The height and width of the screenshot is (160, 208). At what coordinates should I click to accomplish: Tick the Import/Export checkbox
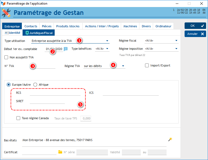pyautogui.click(x=147, y=65)
